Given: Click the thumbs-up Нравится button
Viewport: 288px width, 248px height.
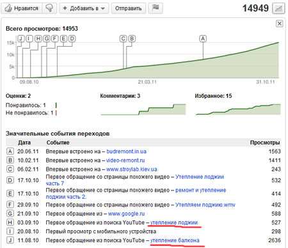Looking at the screenshot, I should (22, 8).
